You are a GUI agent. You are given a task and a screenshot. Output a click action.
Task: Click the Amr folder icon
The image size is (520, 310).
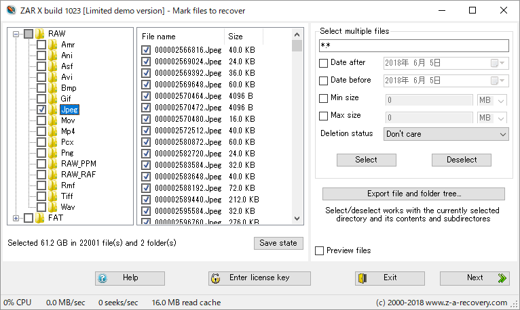pyautogui.click(x=52, y=44)
